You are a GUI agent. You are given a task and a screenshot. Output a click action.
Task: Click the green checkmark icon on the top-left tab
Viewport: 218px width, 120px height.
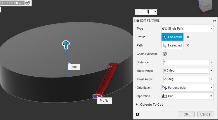point(28,3)
